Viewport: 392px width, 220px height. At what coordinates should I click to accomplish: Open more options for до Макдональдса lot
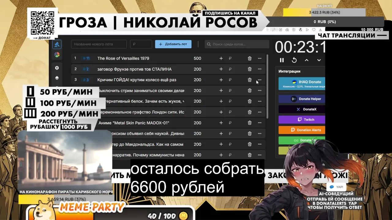(260, 144)
